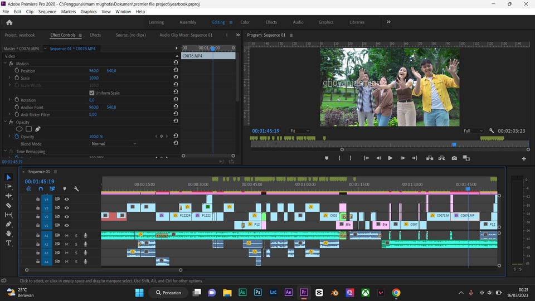Export frame with camera icon
Viewport: 535px width, 301px height.
(454, 158)
